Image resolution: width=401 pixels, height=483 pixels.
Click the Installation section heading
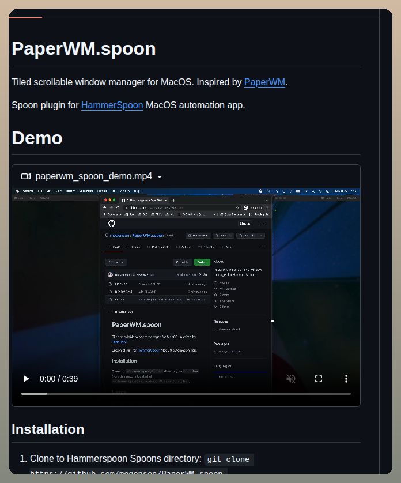pyautogui.click(x=48, y=429)
